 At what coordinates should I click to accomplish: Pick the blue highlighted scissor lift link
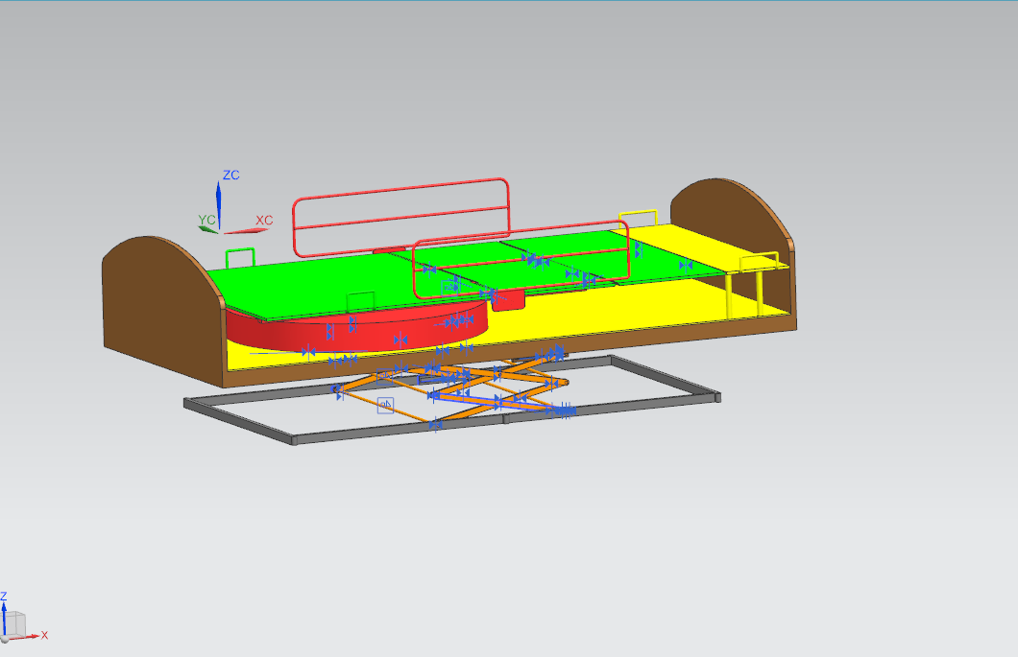497,402
